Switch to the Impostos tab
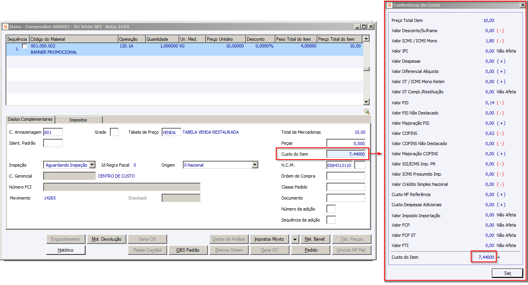Image resolution: width=528 pixels, height=285 pixels. [x=78, y=120]
